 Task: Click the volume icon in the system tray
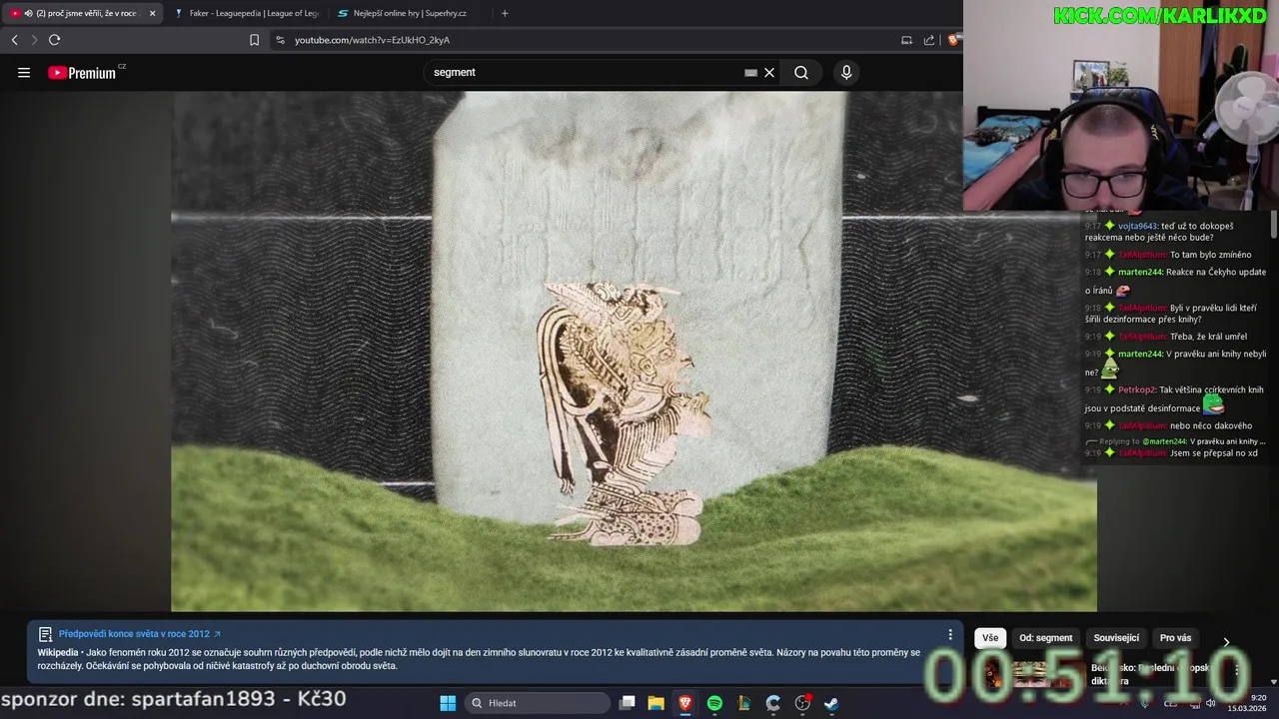pyautogui.click(x=1210, y=703)
